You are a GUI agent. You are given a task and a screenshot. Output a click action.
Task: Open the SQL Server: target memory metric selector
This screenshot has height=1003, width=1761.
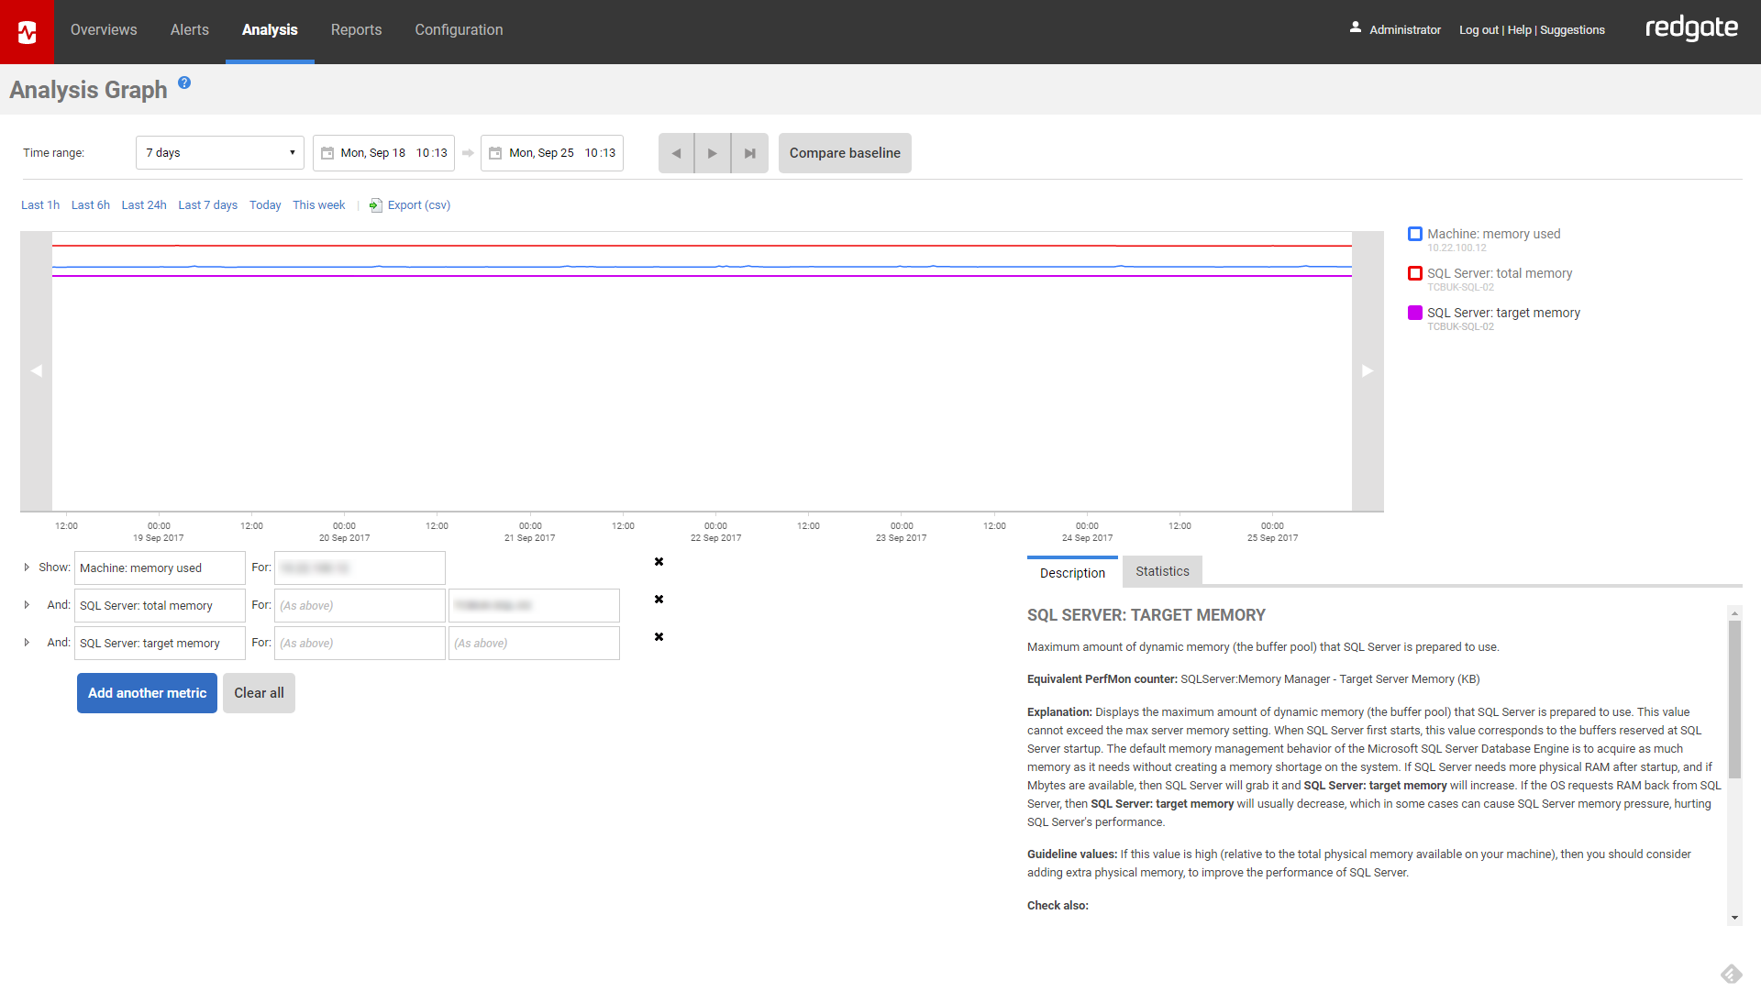tap(160, 644)
